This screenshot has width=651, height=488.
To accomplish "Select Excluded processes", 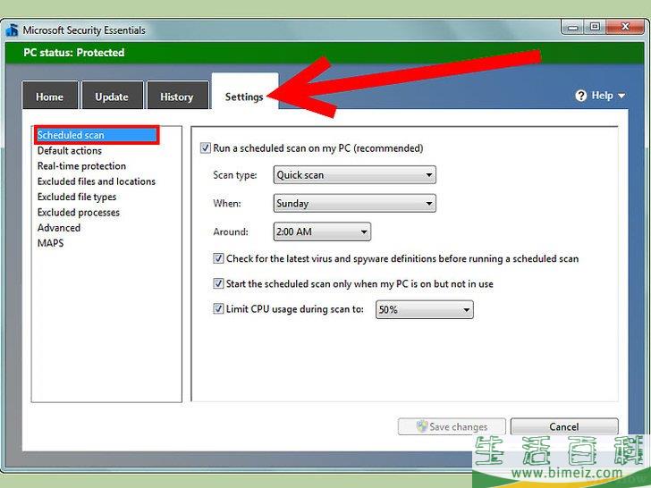I will tap(79, 212).
